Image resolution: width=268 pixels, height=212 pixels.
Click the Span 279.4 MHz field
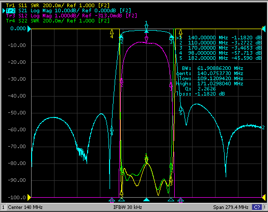coord(231,207)
